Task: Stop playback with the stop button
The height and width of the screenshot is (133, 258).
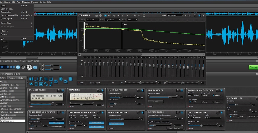Action: 23,67
